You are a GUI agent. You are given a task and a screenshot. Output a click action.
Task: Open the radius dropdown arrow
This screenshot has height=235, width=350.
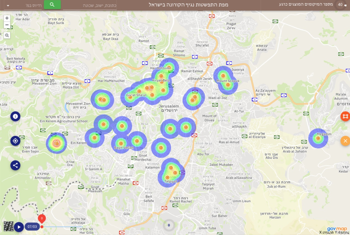click(x=8, y=6)
